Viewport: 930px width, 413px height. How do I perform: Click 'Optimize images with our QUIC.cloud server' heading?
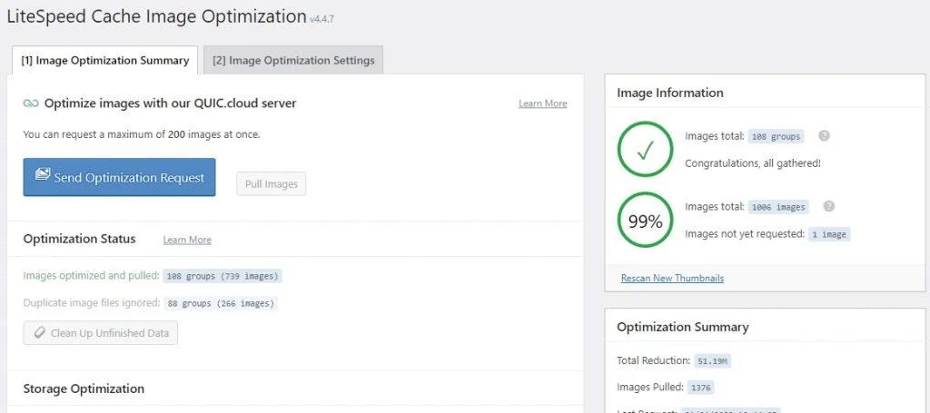click(x=170, y=103)
